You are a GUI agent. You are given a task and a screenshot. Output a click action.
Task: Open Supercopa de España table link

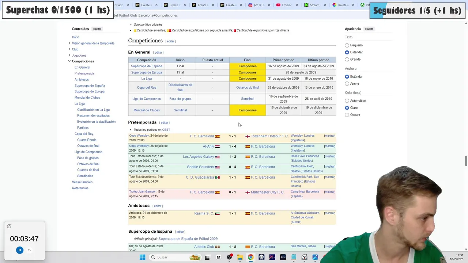coord(147,66)
